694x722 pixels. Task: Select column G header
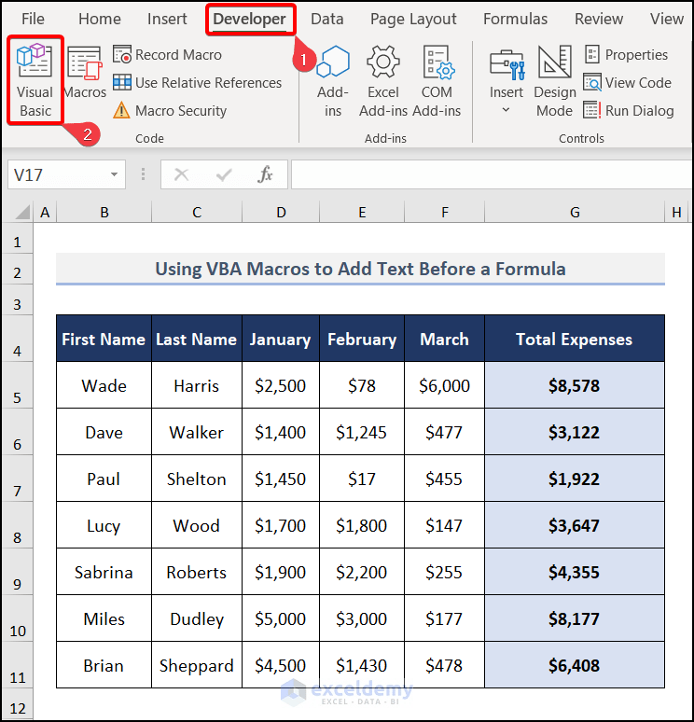click(575, 213)
